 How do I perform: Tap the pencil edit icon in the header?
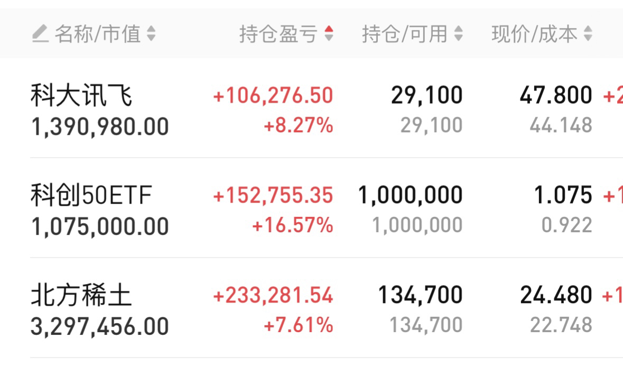40,33
